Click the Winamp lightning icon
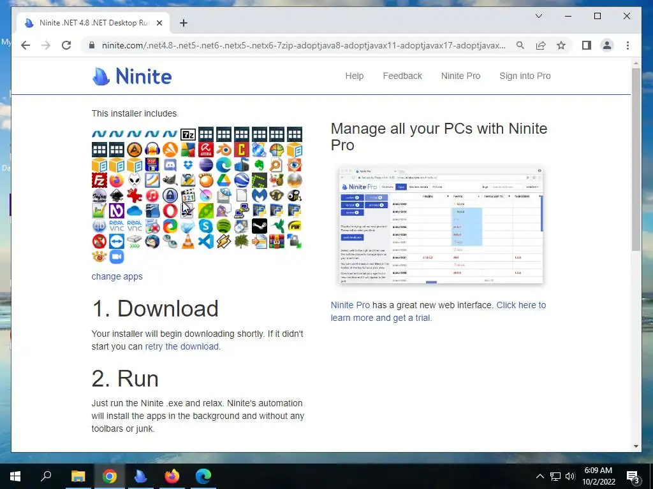653x489 pixels. pos(224,241)
